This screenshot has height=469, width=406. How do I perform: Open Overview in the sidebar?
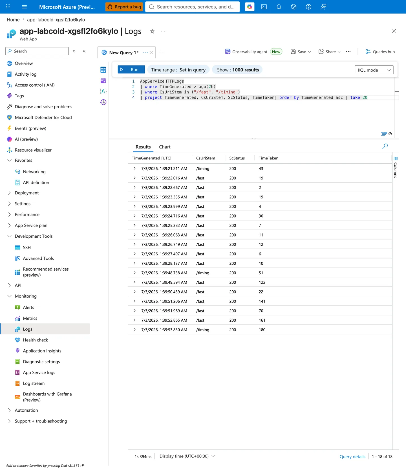point(24,63)
